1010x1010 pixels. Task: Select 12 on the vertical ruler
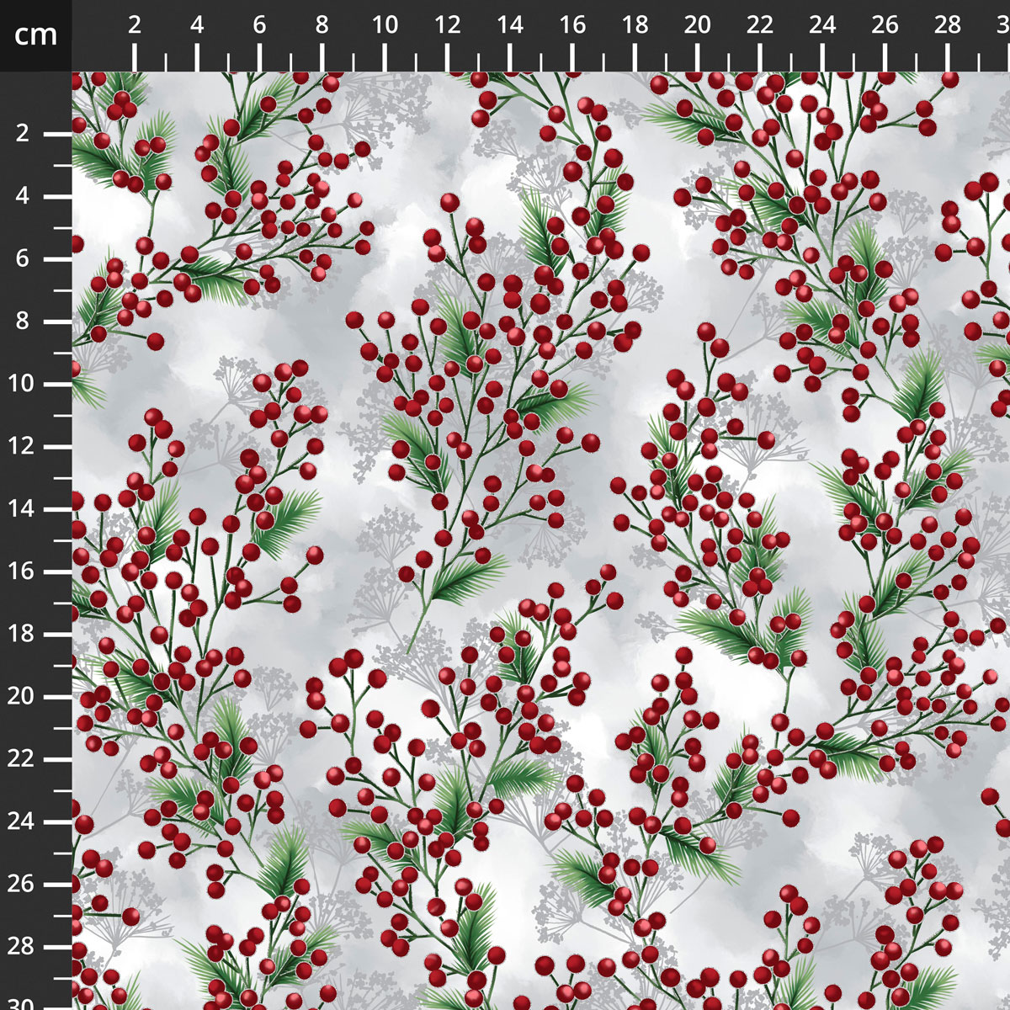pyautogui.click(x=21, y=446)
